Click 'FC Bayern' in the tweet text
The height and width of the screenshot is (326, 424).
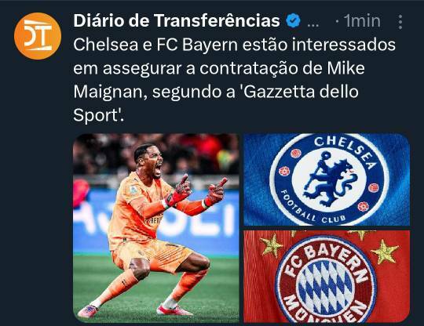(x=197, y=45)
